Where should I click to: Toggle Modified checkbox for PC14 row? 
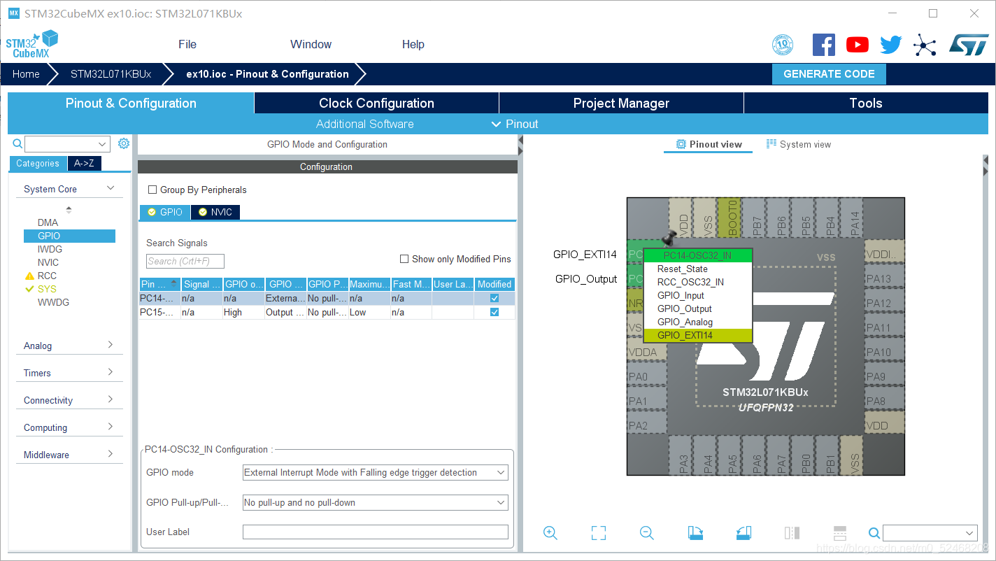(495, 298)
